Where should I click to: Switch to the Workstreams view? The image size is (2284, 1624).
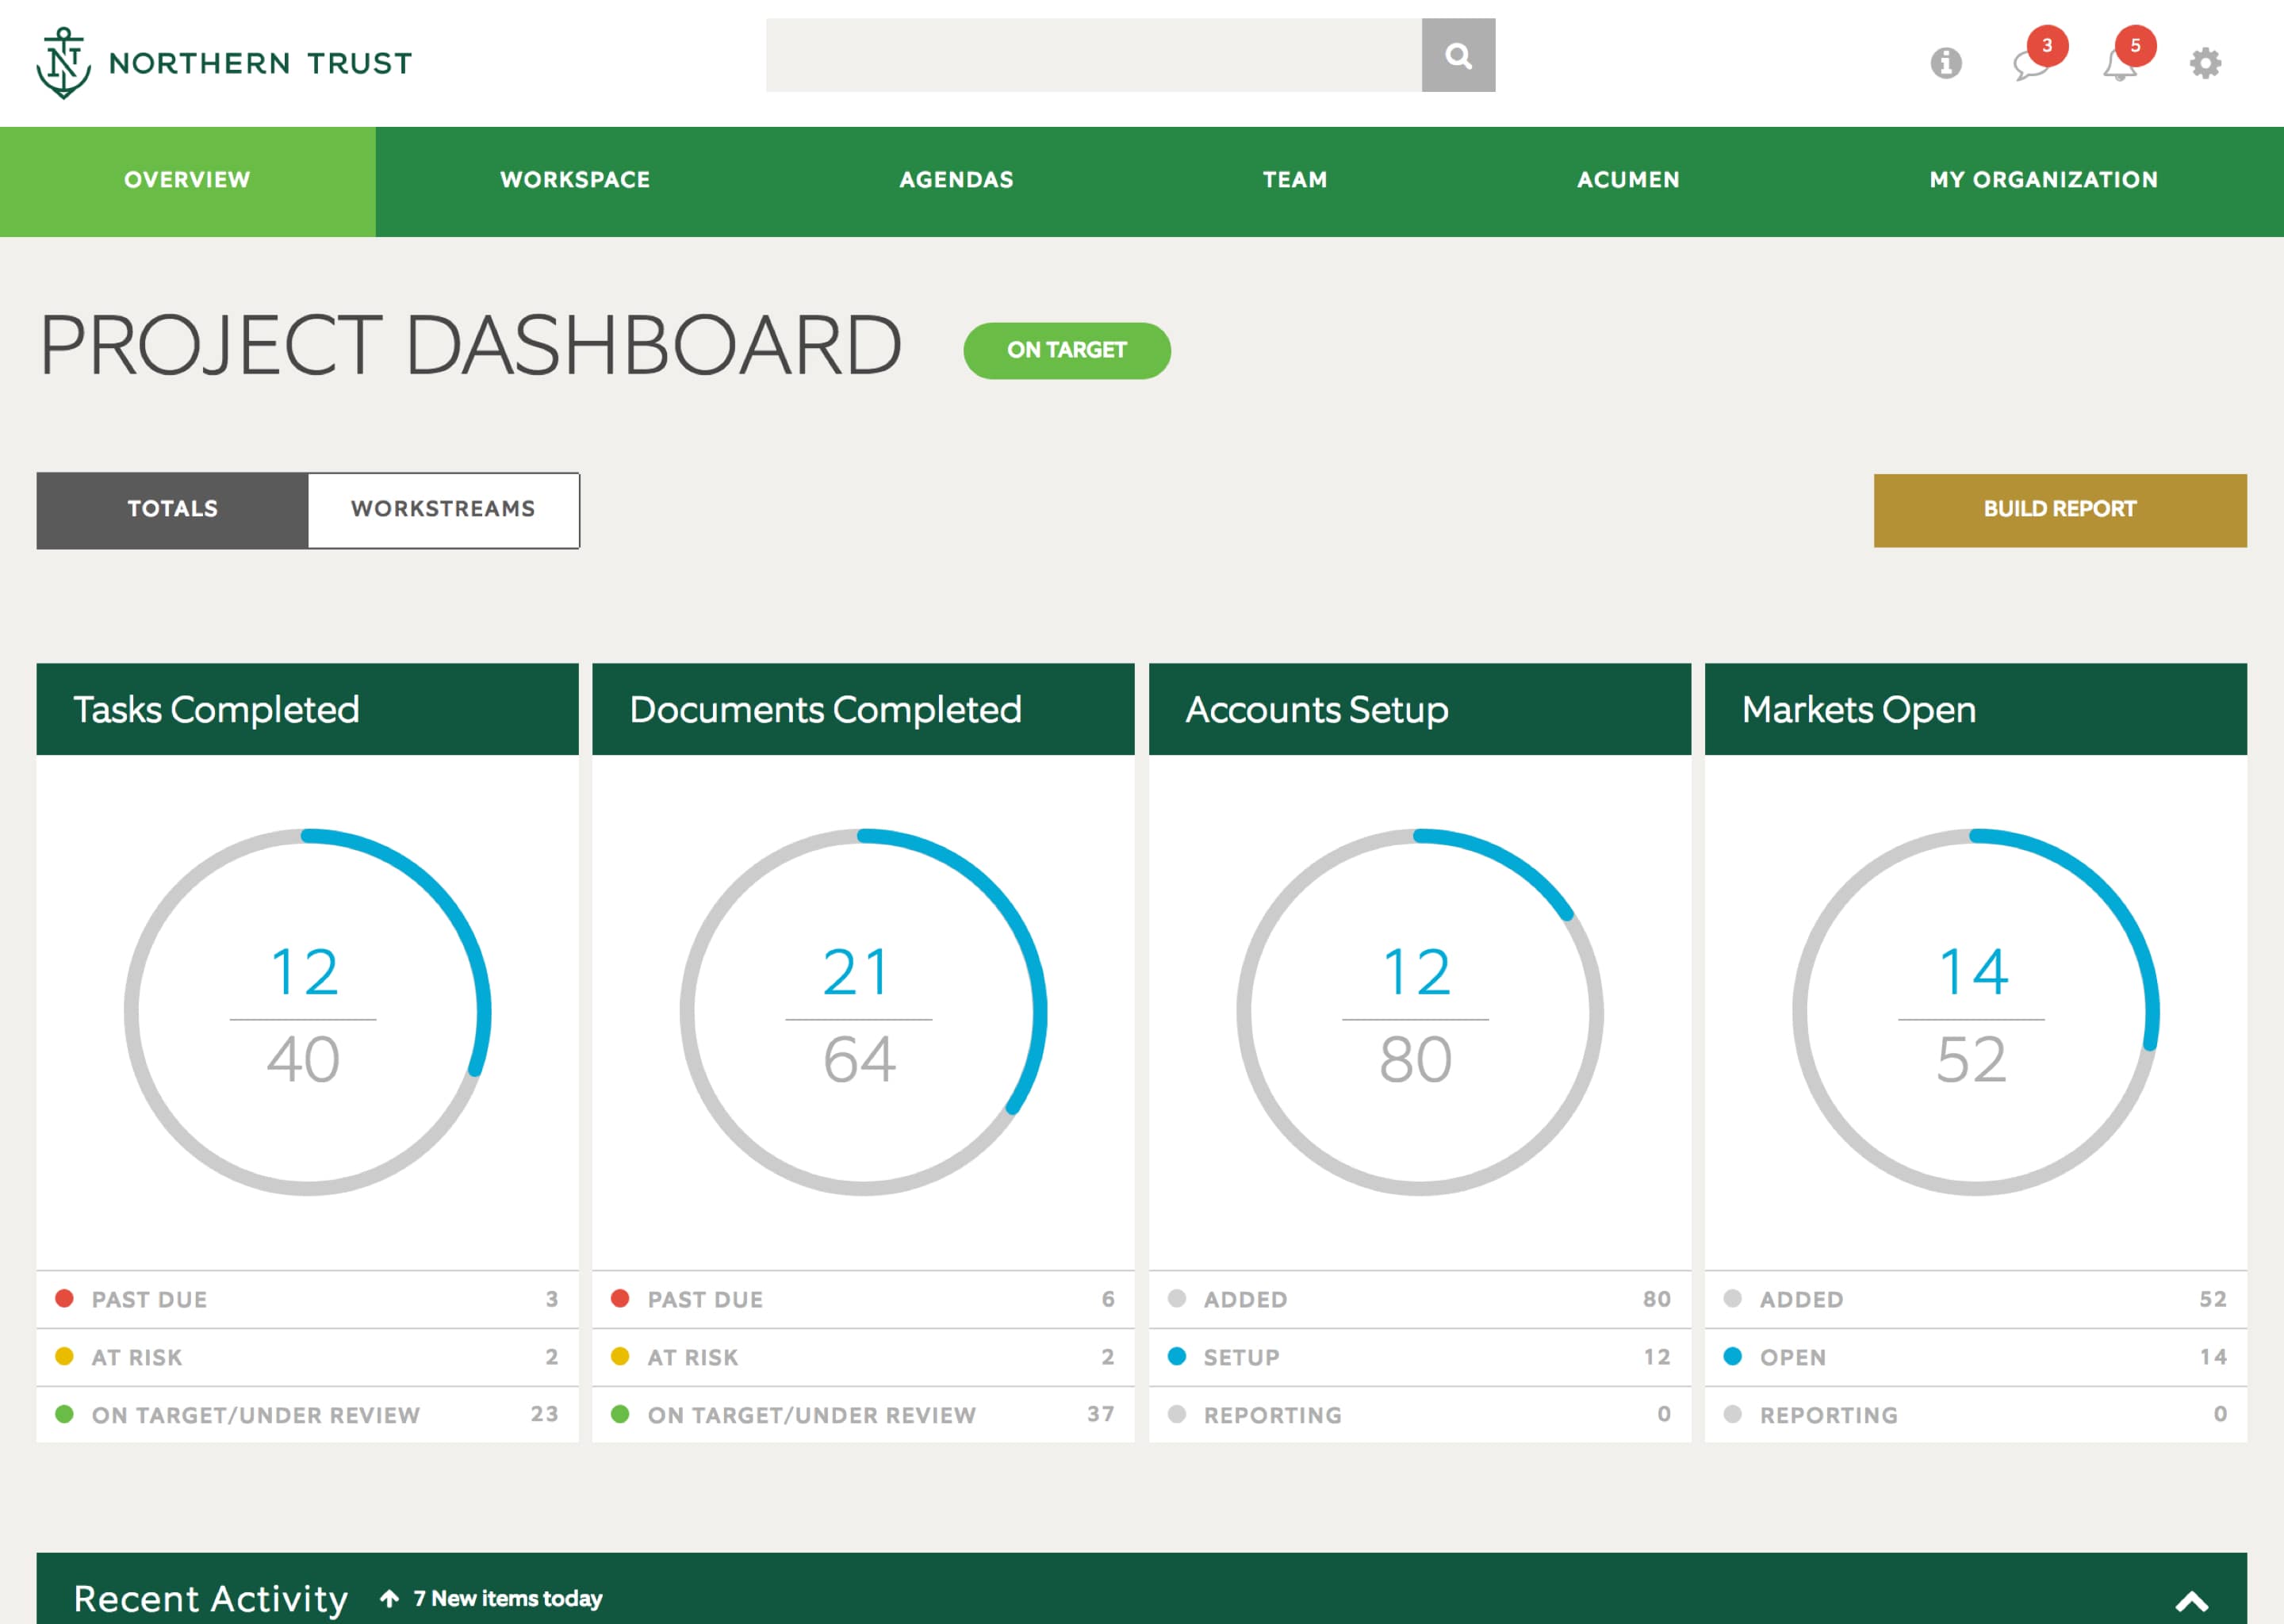coord(443,509)
